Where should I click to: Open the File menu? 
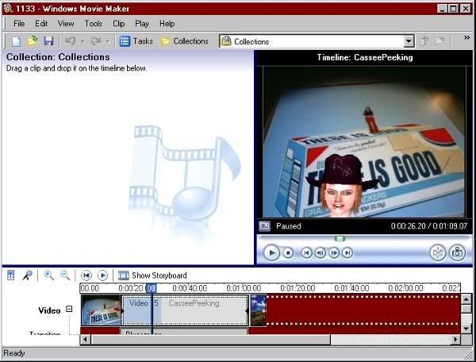[x=19, y=23]
